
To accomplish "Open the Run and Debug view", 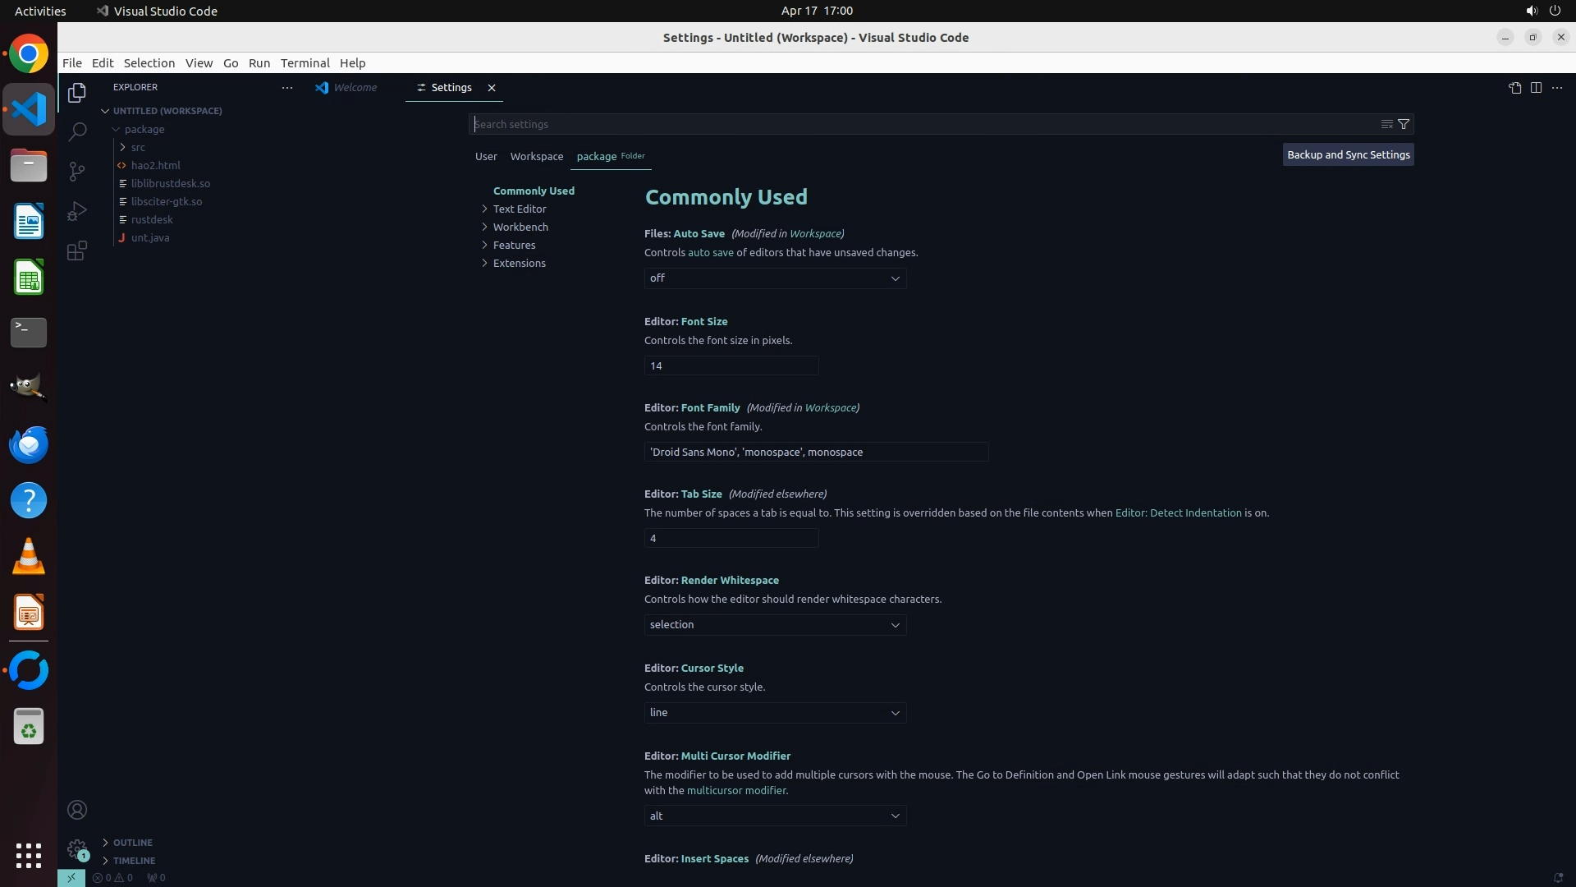I will click(77, 211).
